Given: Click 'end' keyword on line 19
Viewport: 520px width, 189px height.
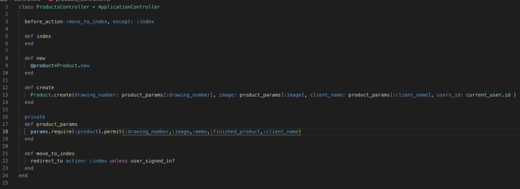Looking at the screenshot, I should 29,139.
